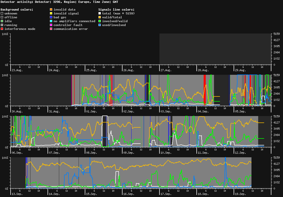This screenshot has height=197, width=283.
Task: Click the '02.Sep.' date label
Action: (x=129, y=111)
